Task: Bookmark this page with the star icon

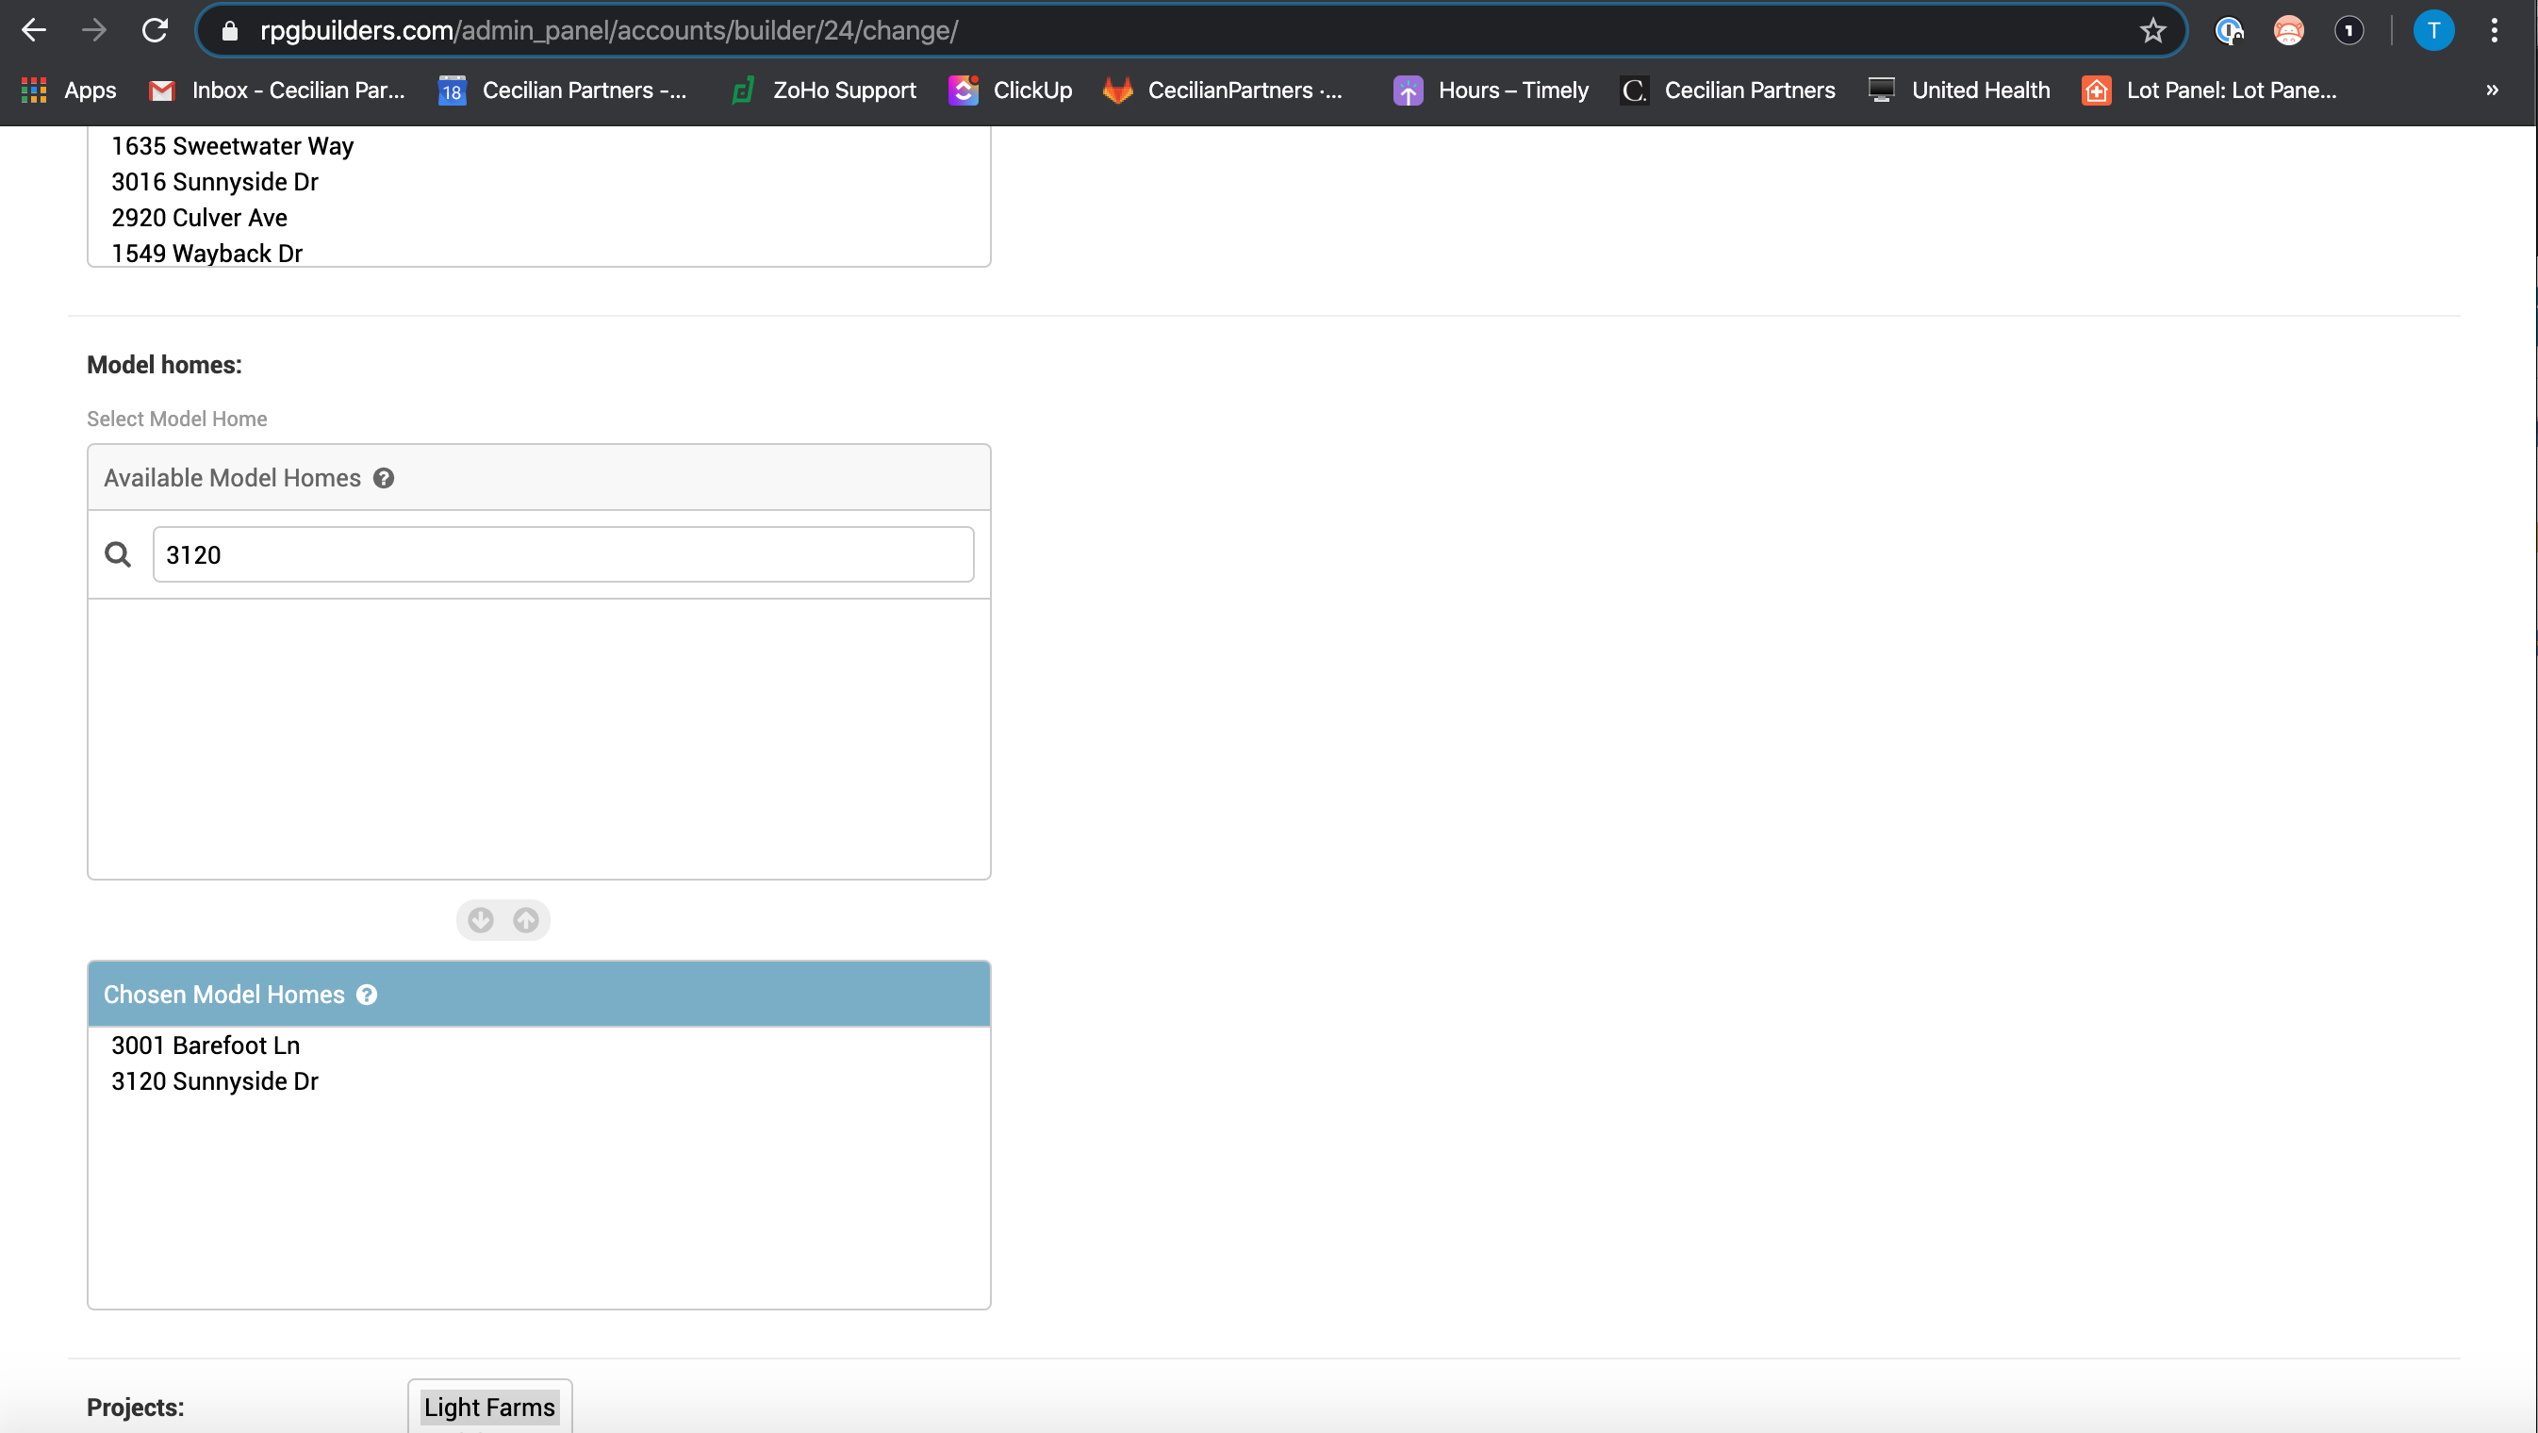Action: (2151, 30)
